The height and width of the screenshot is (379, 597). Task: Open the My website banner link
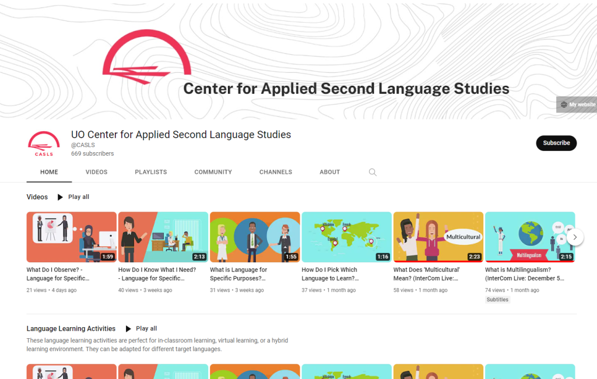coord(577,104)
